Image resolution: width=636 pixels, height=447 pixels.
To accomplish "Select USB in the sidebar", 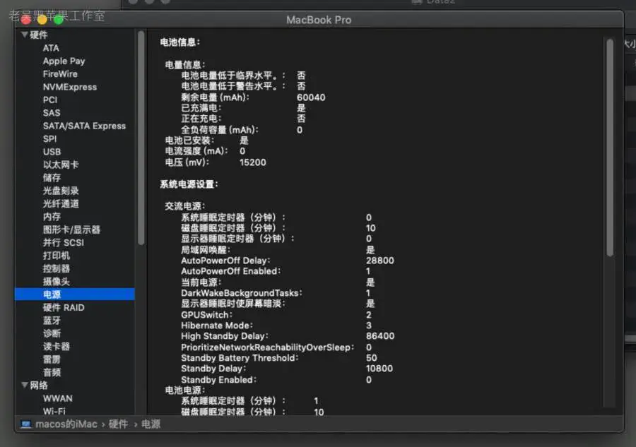I will [x=52, y=152].
